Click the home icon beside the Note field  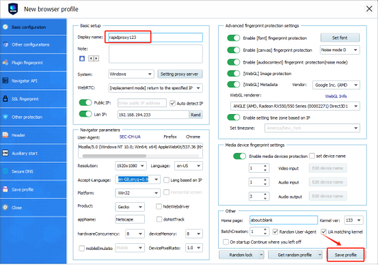(82, 59)
